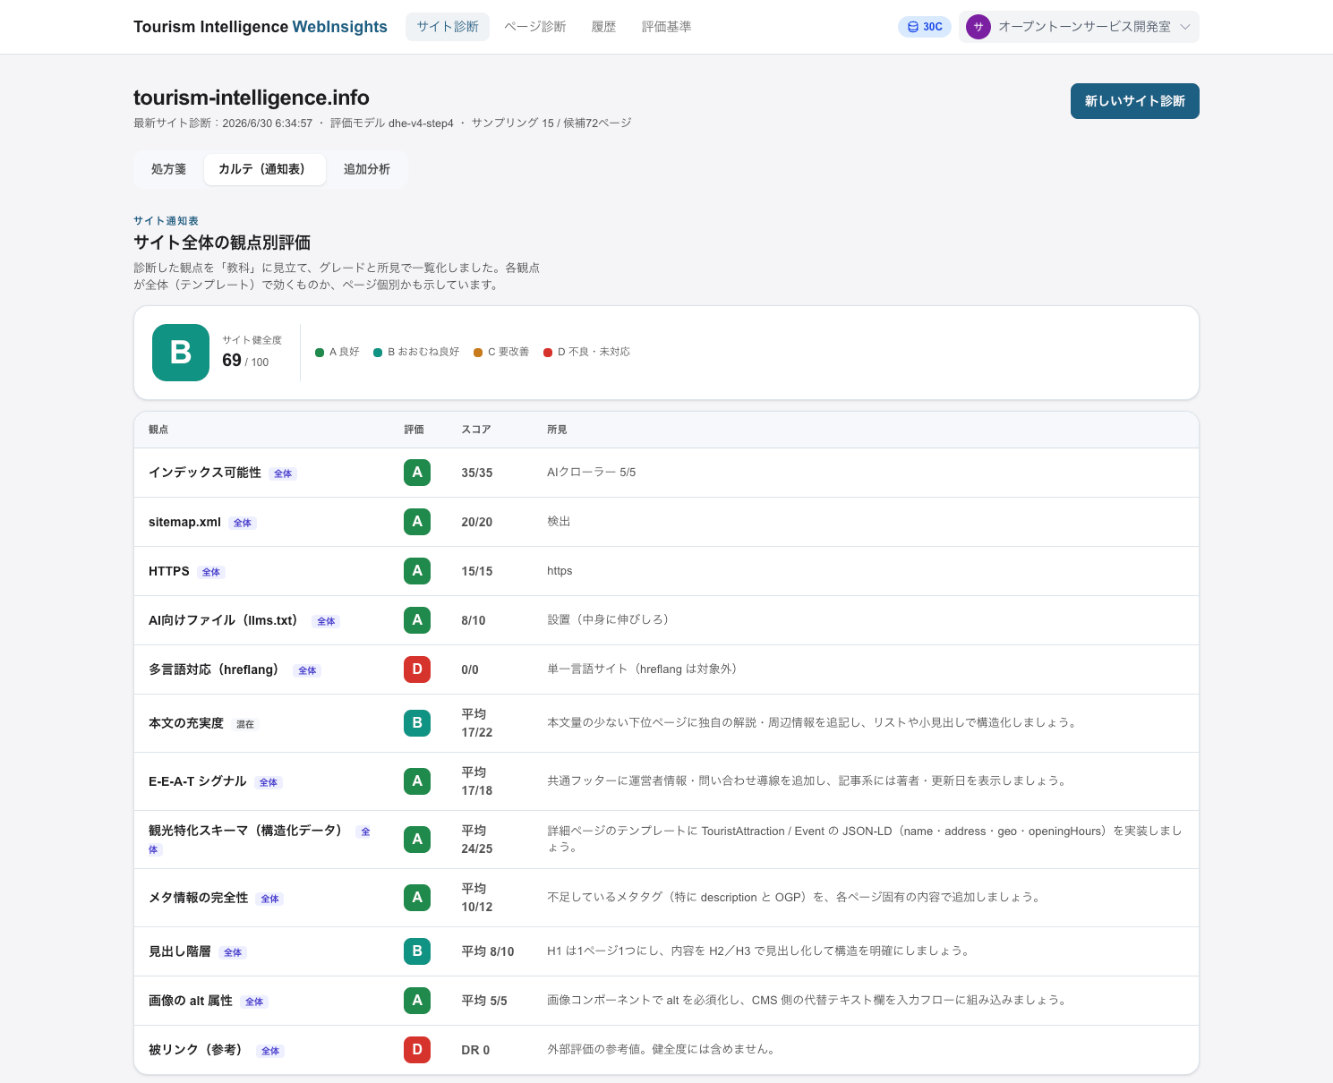Click the インデックス可能性 row label

[205, 473]
